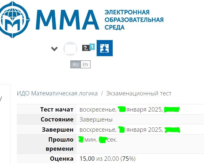This screenshot has height=165, width=204.
Task: Click the Тест начат date value
Action: coord(130,109)
